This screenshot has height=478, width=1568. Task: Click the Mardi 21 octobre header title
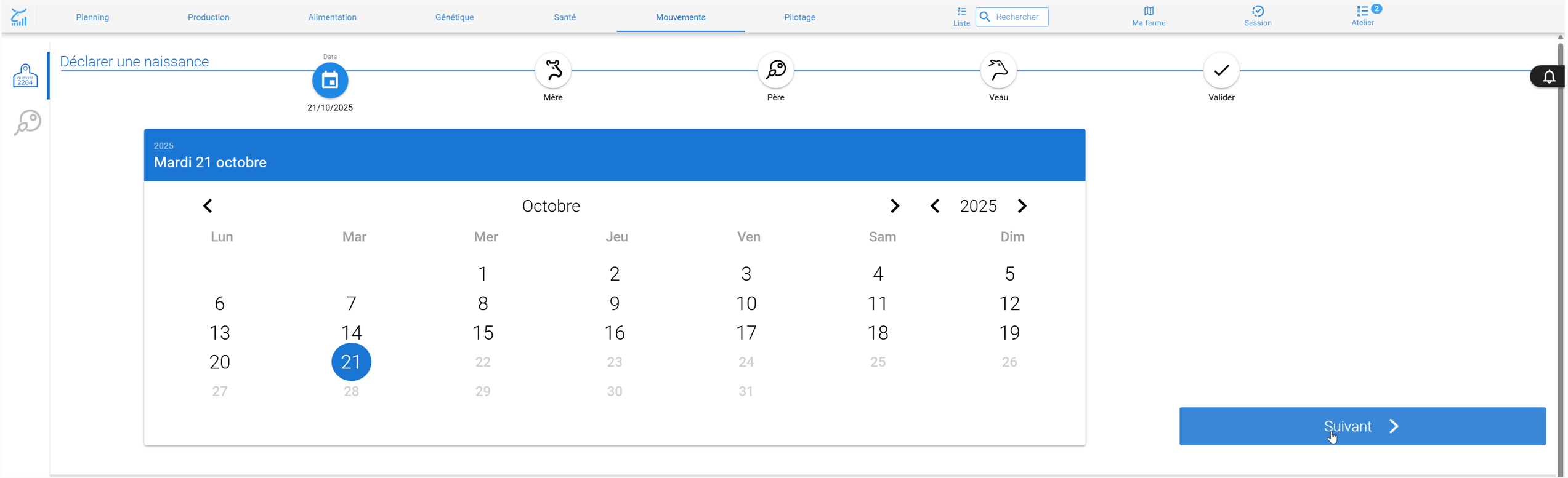point(211,163)
